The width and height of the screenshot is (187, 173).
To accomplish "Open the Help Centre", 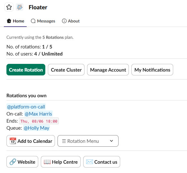I will (61, 162).
